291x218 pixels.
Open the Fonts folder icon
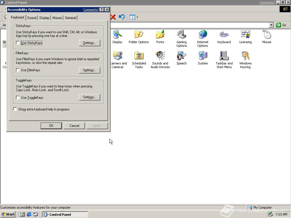(x=160, y=37)
